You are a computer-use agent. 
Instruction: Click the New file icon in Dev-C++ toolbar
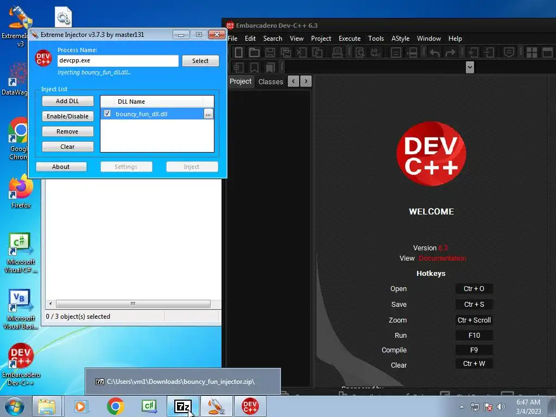(x=239, y=53)
